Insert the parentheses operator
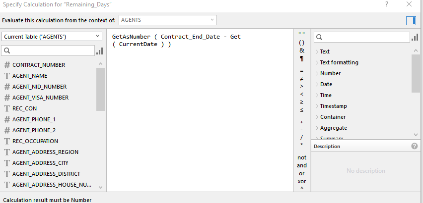Viewport: 423px width, 203px height. (x=301, y=43)
